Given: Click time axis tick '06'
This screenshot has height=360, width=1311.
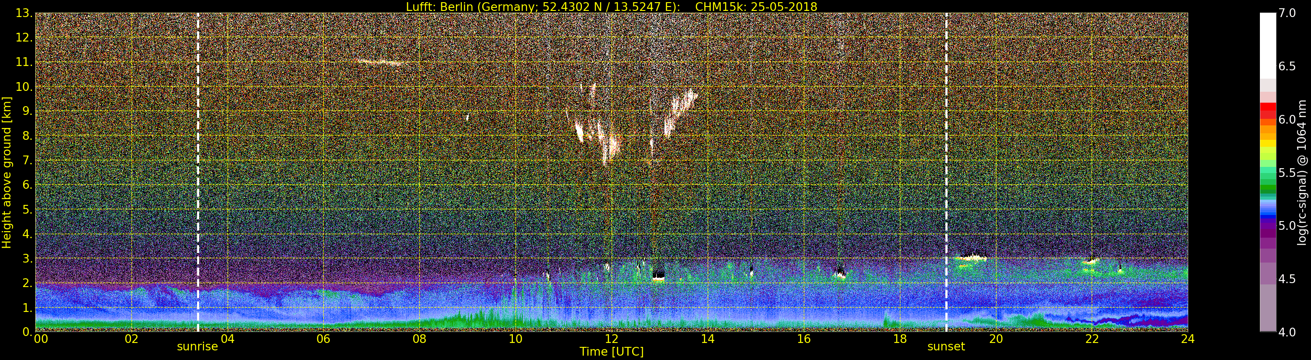Looking at the screenshot, I should coord(323,339).
